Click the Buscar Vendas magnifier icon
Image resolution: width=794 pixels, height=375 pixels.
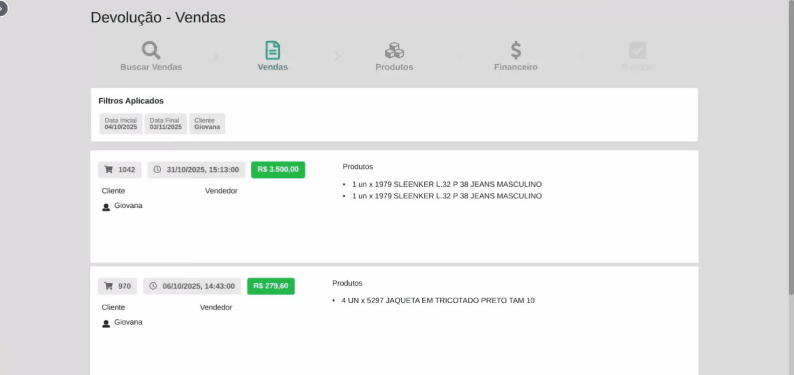(151, 50)
